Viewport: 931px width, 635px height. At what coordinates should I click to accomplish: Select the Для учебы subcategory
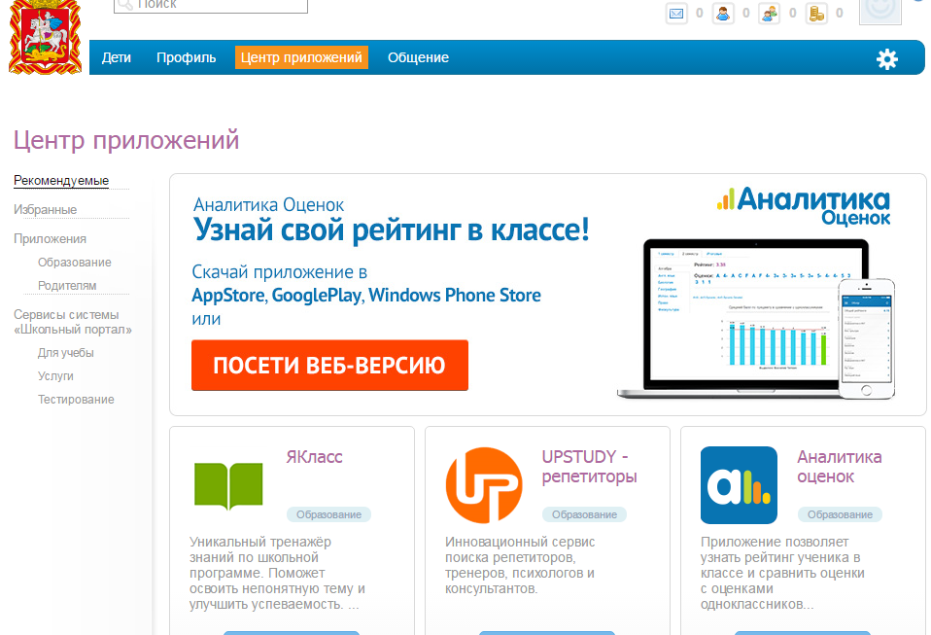(x=66, y=353)
